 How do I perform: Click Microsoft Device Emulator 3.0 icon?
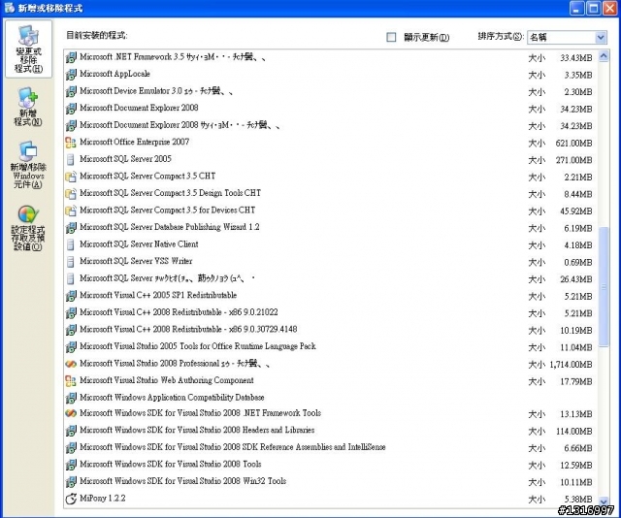pyautogui.click(x=71, y=91)
